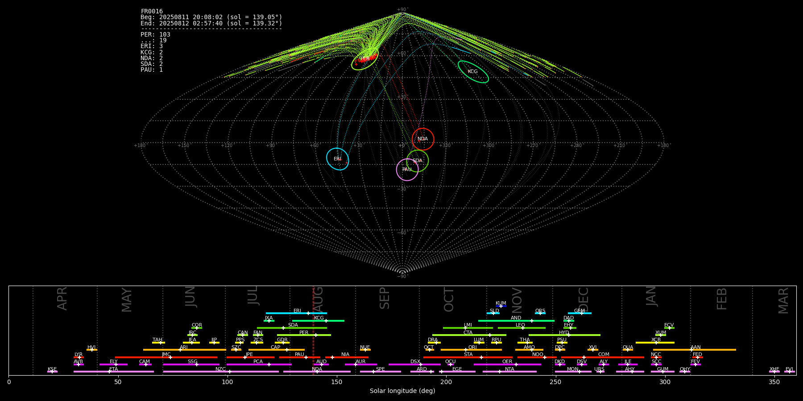
Task: Select the JXA shower bar
Action: click(x=269, y=320)
